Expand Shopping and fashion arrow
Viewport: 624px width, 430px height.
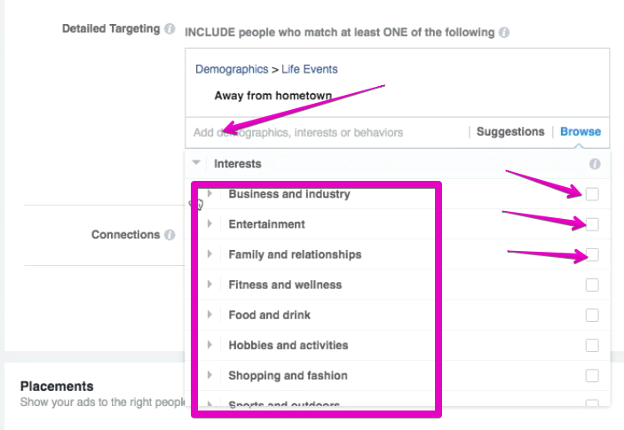pos(209,375)
